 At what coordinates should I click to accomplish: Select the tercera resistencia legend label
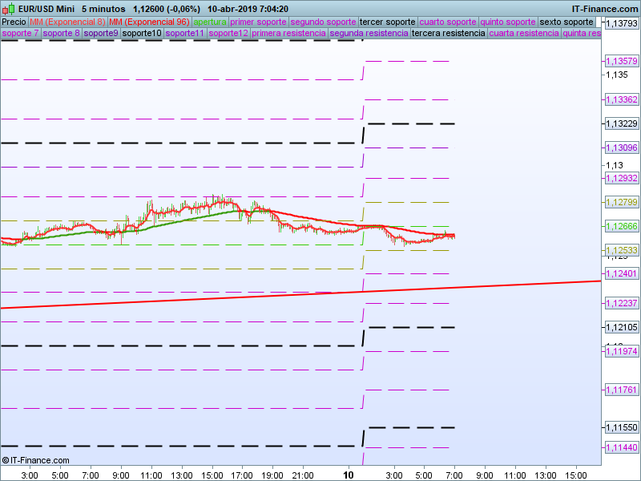click(x=448, y=34)
